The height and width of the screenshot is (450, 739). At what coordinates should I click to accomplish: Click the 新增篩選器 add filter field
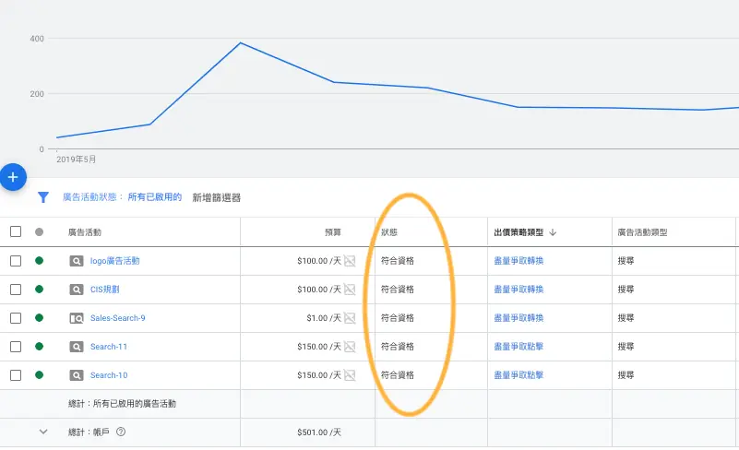coord(216,198)
